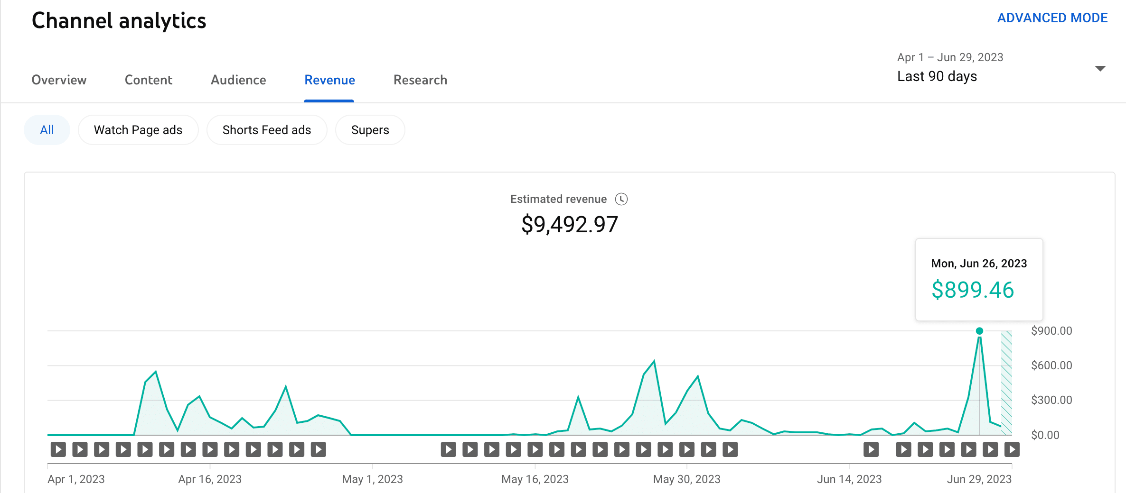This screenshot has width=1126, height=493.
Task: Open the Content tab
Action: tap(149, 80)
